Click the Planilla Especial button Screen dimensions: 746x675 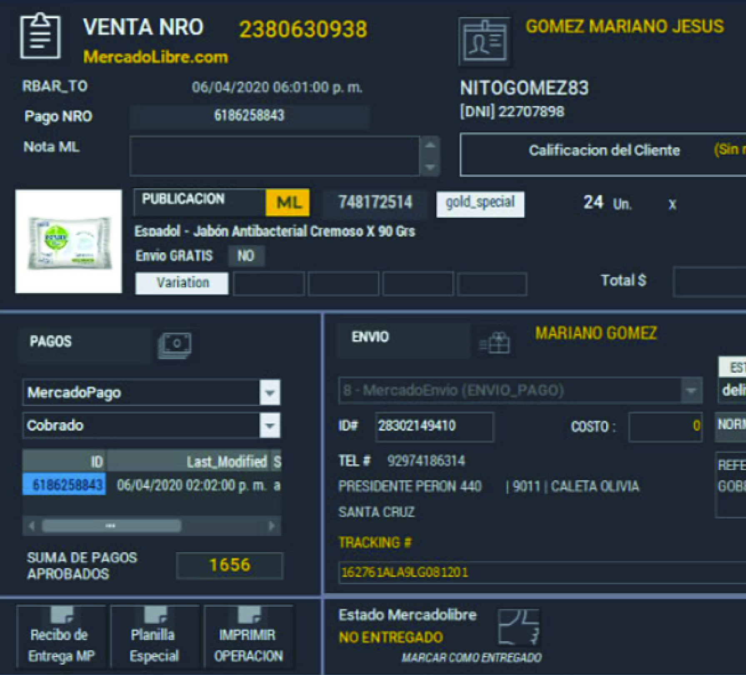click(155, 637)
